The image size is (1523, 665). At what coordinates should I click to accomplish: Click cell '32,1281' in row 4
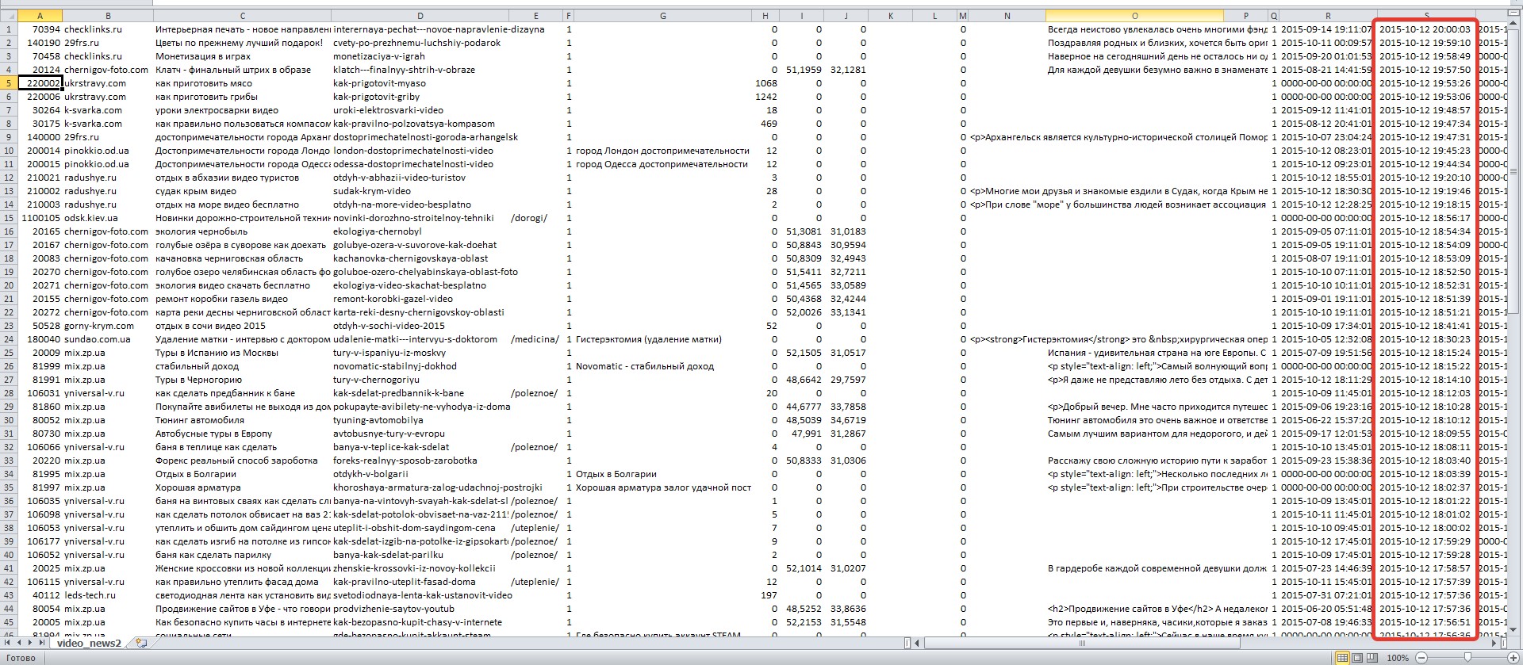(x=846, y=70)
